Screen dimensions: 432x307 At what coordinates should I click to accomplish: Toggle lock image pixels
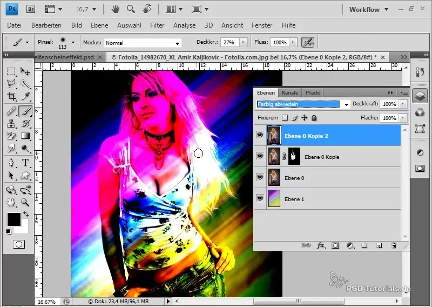pyautogui.click(x=294, y=118)
